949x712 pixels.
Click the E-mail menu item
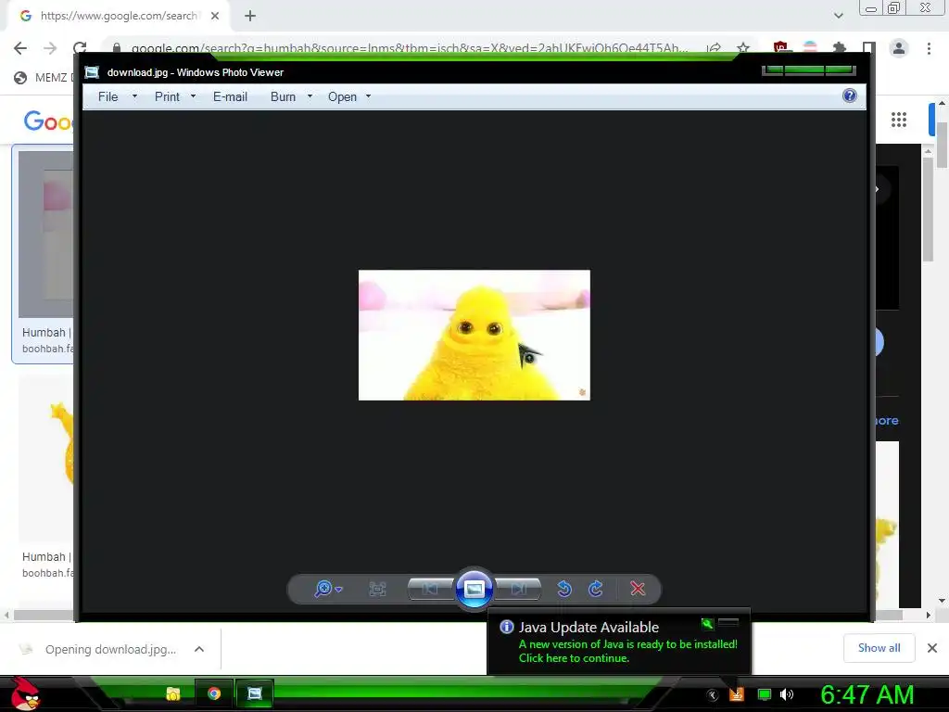[x=230, y=96]
